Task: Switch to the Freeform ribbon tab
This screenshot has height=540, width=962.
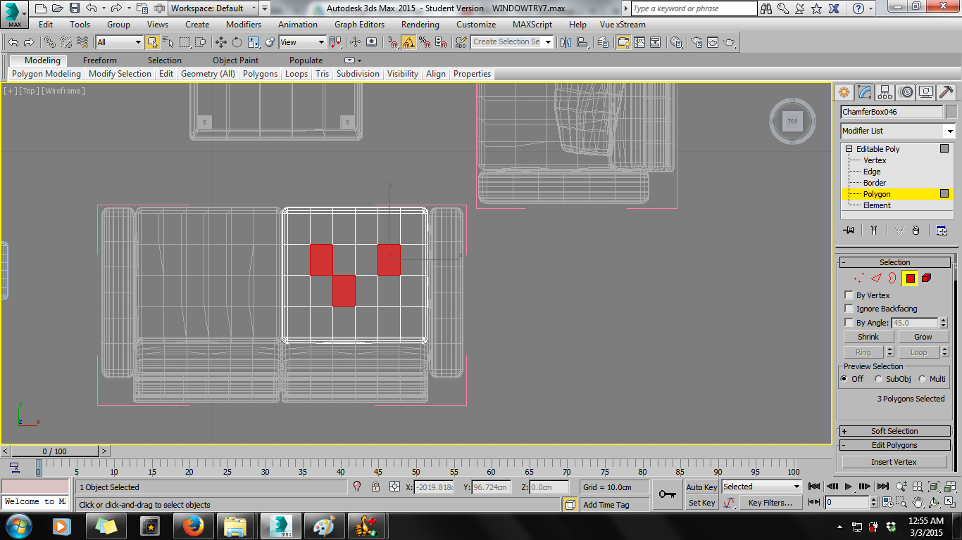Action: (x=99, y=60)
